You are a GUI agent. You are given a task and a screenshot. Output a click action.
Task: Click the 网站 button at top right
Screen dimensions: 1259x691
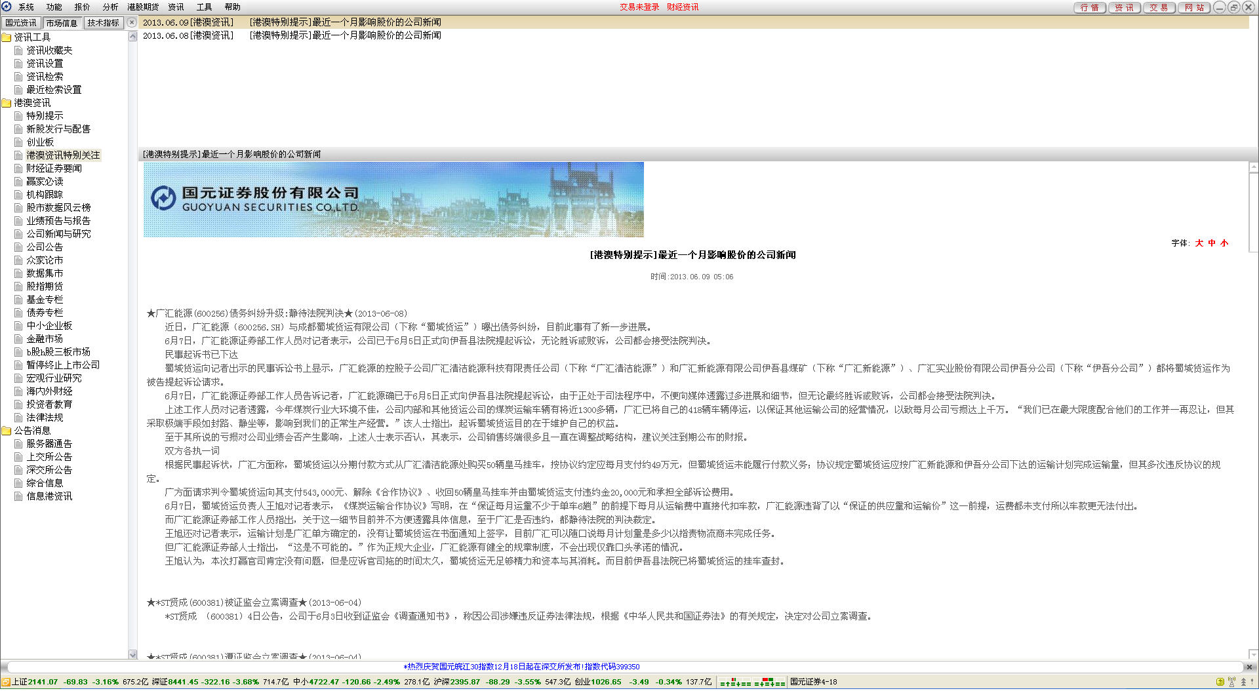(x=1194, y=8)
